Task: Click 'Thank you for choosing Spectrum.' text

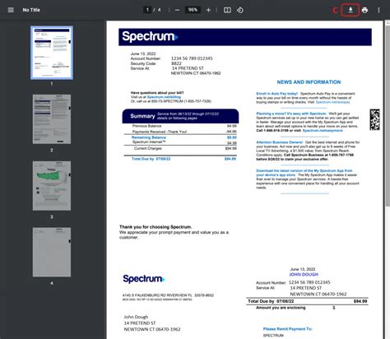Action: (156, 227)
